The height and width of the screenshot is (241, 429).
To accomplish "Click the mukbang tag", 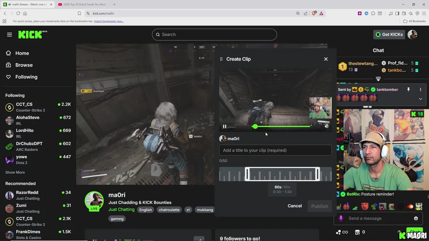I will click(x=205, y=210).
